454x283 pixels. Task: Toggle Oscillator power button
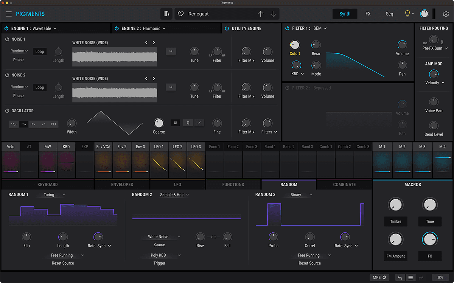tap(7, 111)
